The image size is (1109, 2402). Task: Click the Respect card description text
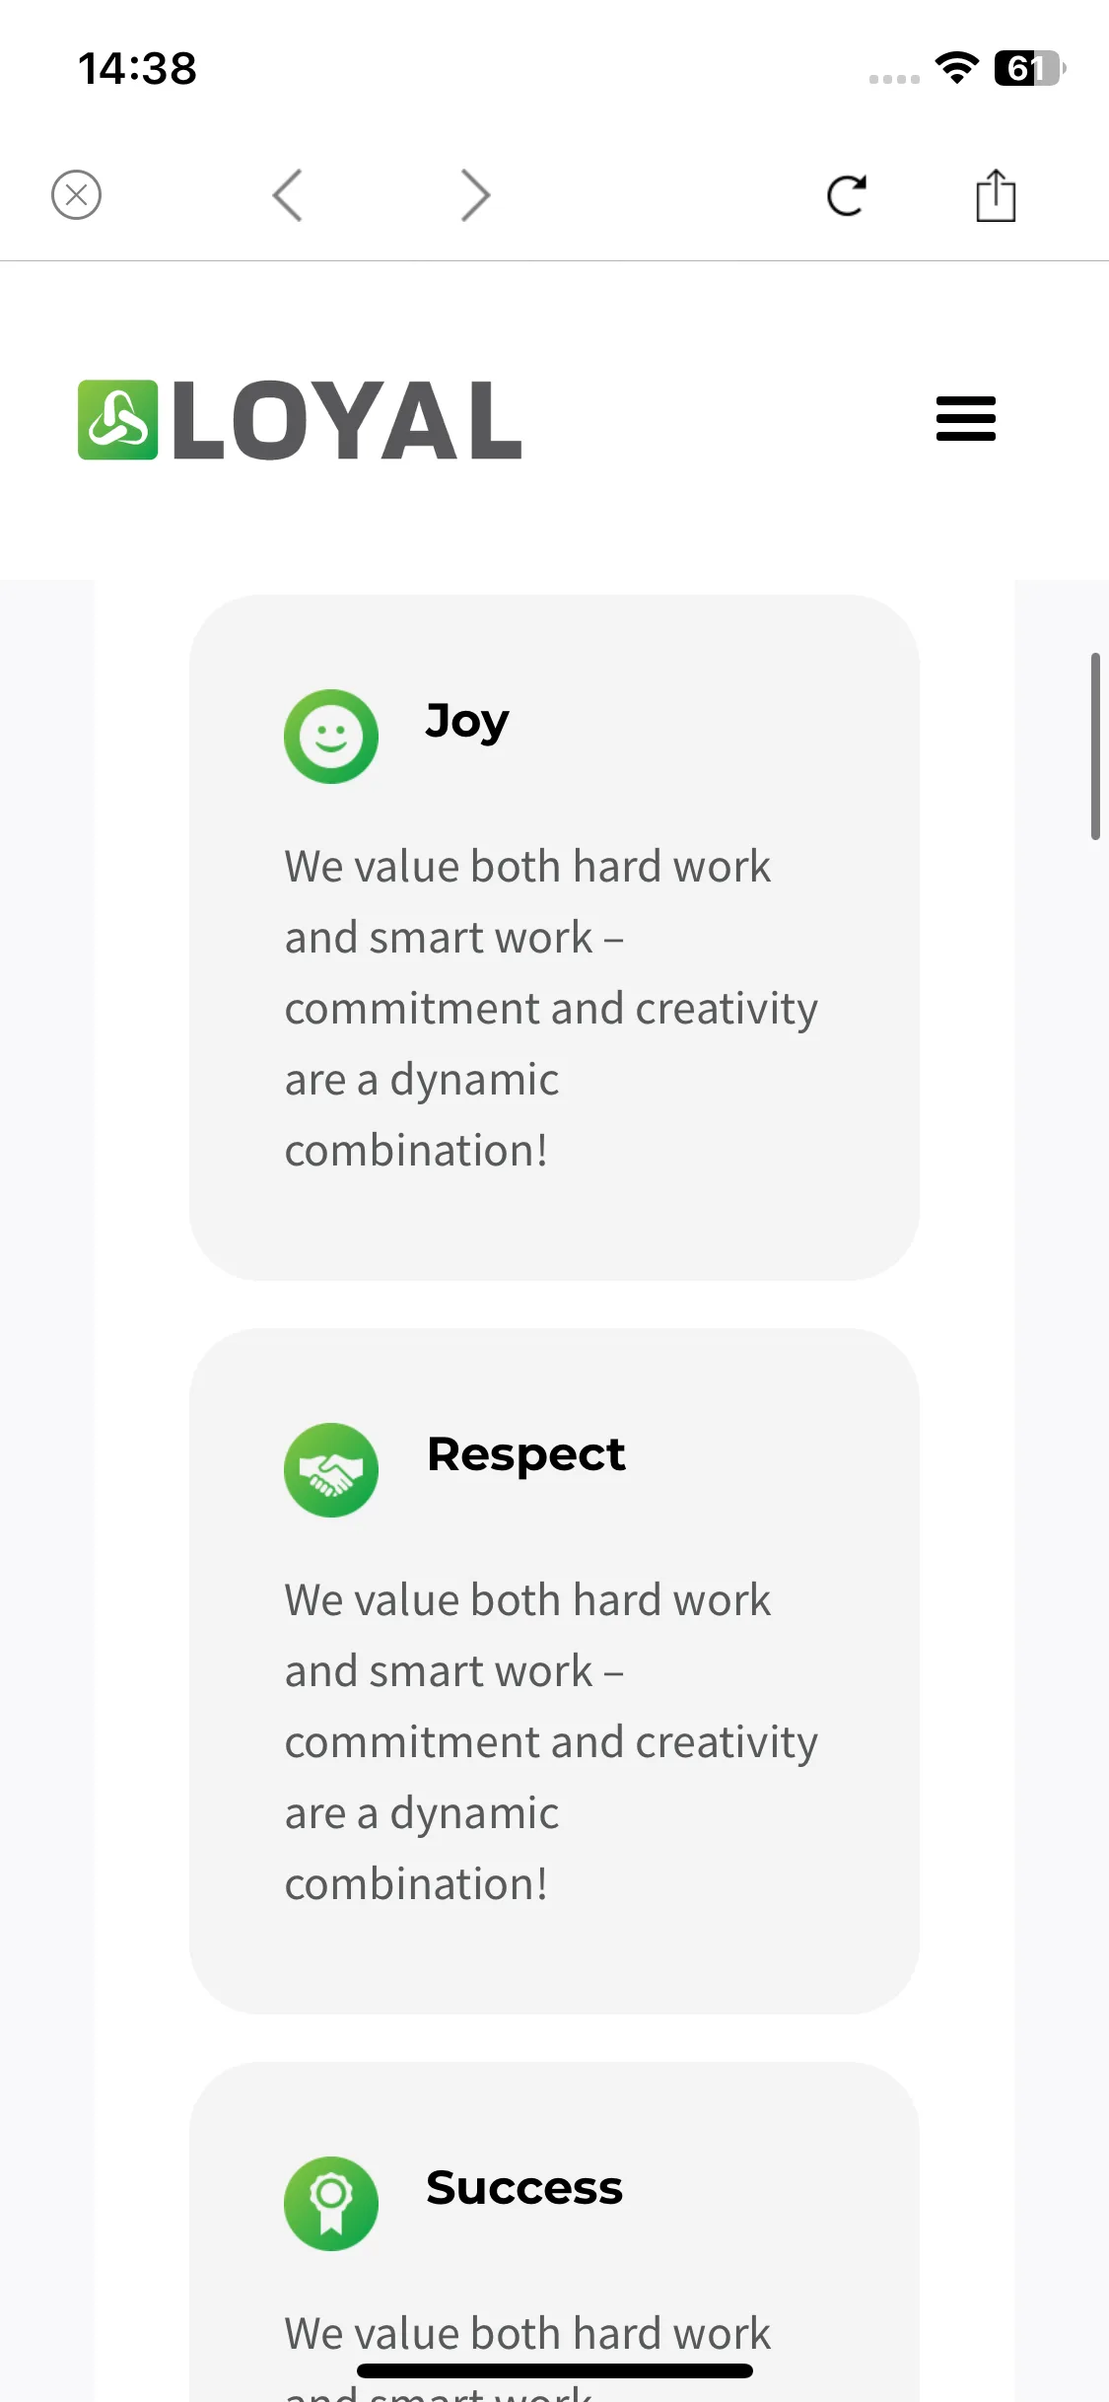tap(552, 1742)
